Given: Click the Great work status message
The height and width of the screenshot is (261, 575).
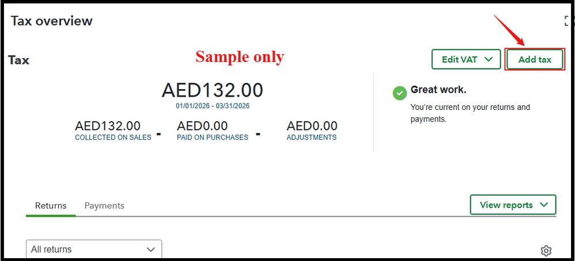Looking at the screenshot, I should pyautogui.click(x=438, y=90).
